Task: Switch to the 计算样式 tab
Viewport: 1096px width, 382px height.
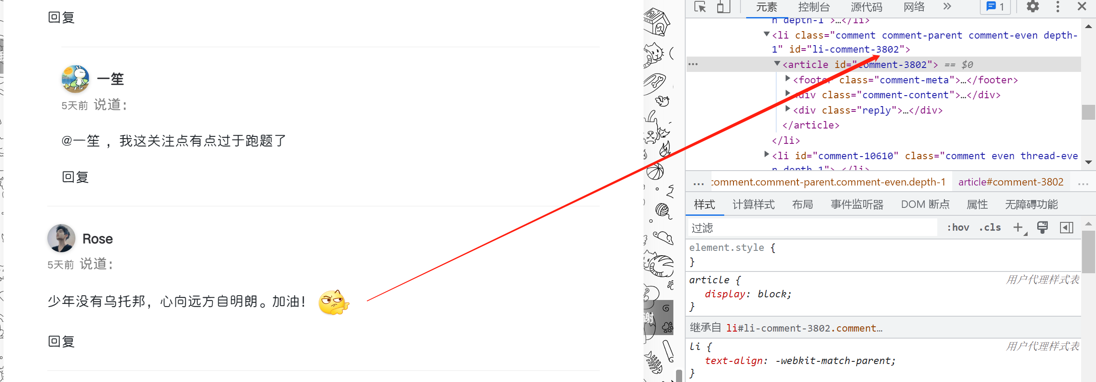Action: point(753,204)
